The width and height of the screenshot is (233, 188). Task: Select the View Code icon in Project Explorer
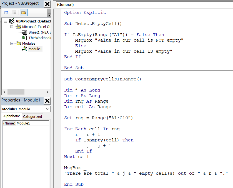tap(7, 12)
